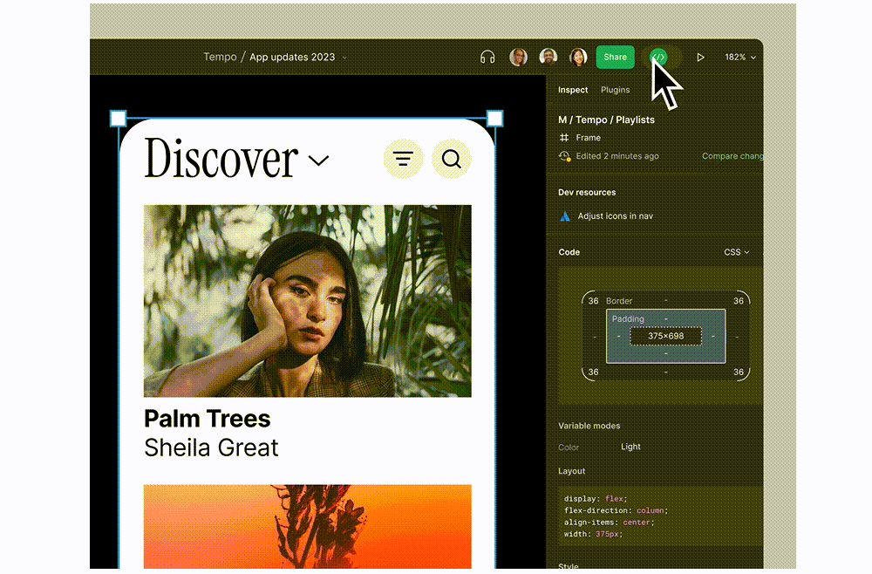Click Light color variable mode value
This screenshot has height=574, width=872.
(x=630, y=447)
